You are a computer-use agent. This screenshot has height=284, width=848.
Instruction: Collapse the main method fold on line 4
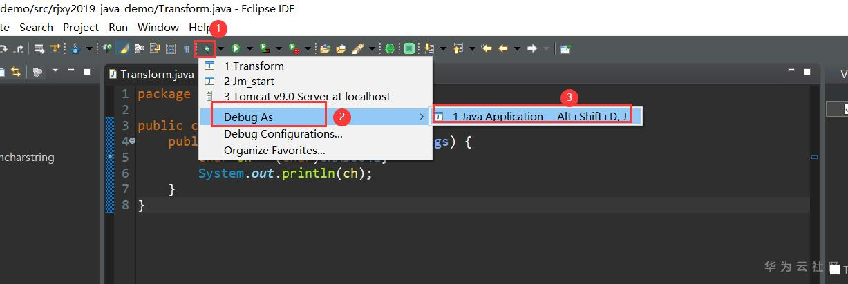pyautogui.click(x=132, y=141)
